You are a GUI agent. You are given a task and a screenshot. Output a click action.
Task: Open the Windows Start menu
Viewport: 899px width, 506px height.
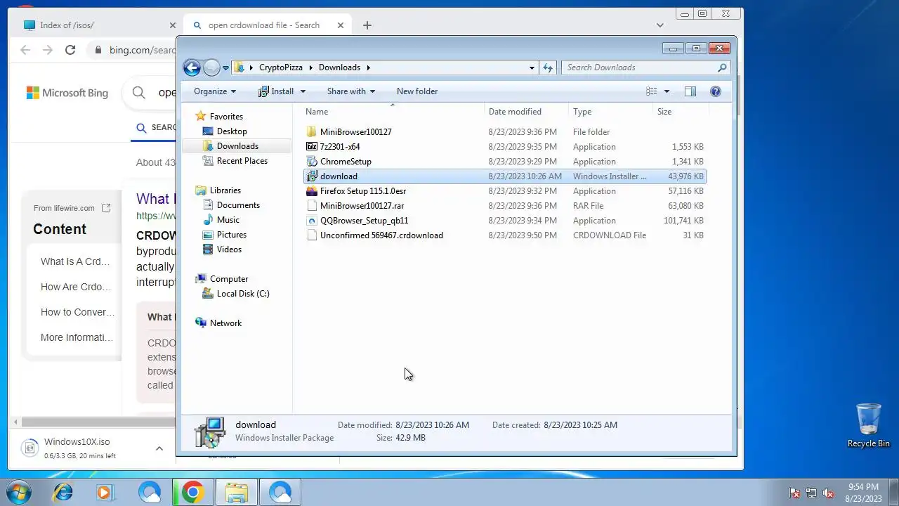(19, 492)
